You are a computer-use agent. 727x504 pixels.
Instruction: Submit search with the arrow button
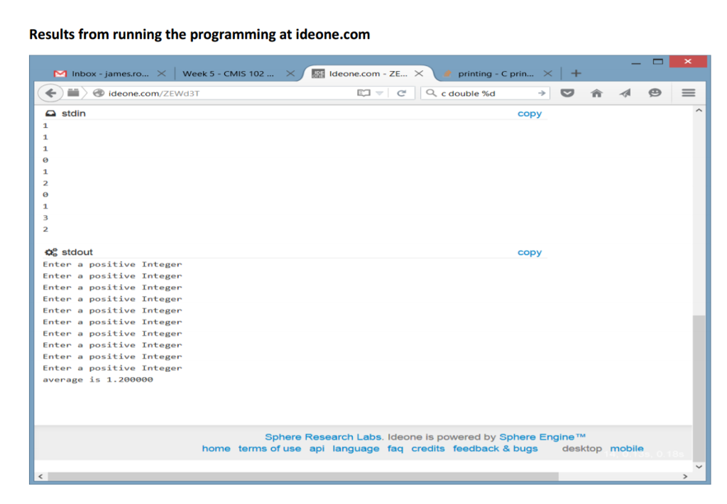click(x=541, y=93)
